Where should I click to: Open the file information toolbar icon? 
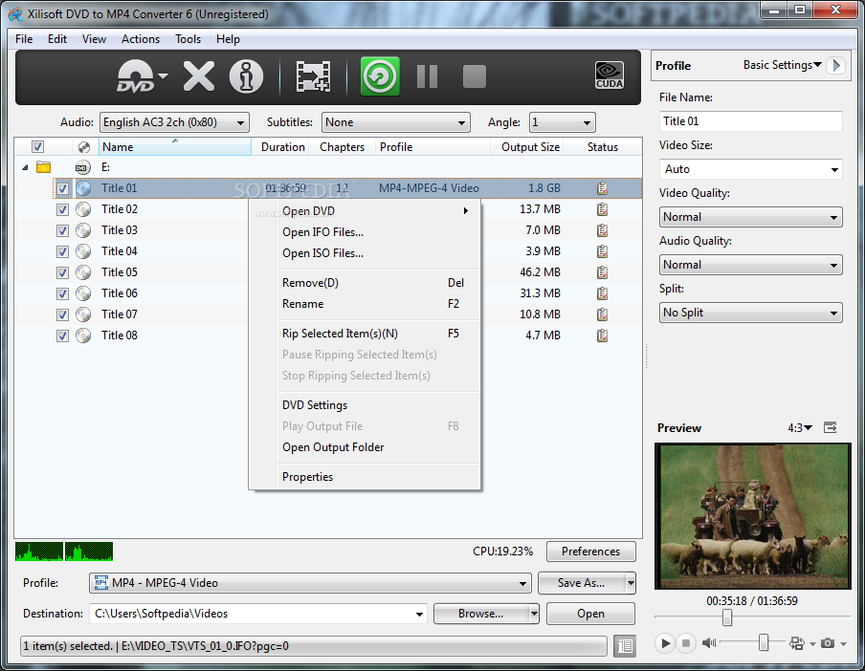(x=246, y=76)
